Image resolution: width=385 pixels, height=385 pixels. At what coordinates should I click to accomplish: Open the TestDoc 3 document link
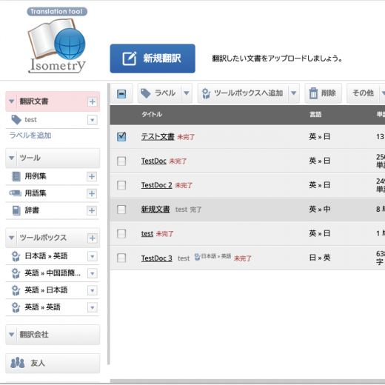(x=157, y=258)
